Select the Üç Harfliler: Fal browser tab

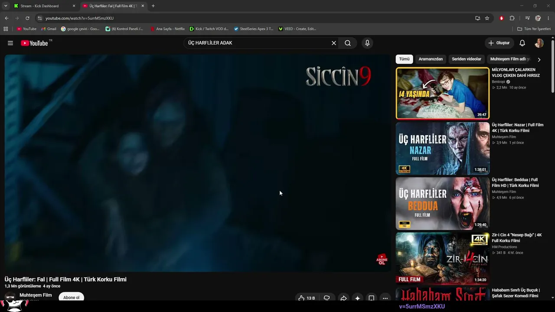pos(113,6)
